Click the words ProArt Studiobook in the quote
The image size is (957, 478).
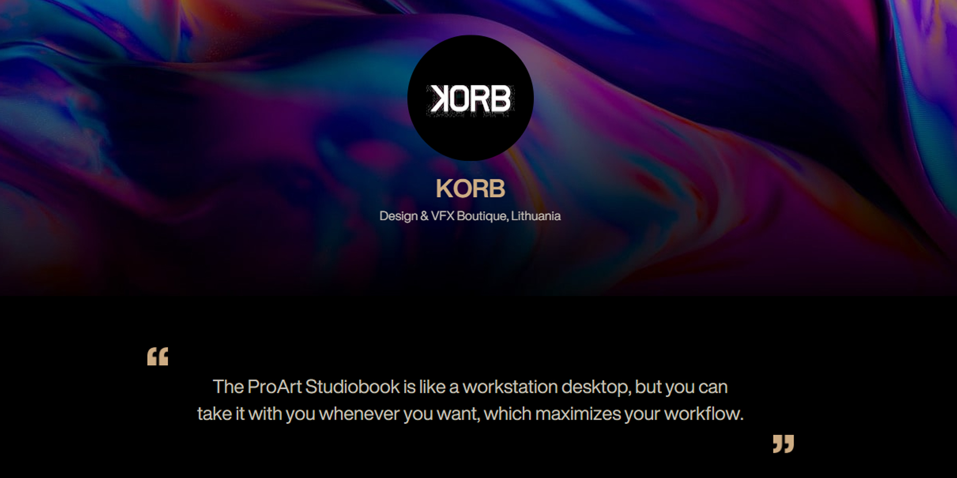click(323, 387)
